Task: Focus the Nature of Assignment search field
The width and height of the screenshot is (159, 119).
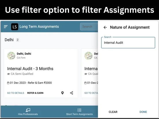Action: 128,43
